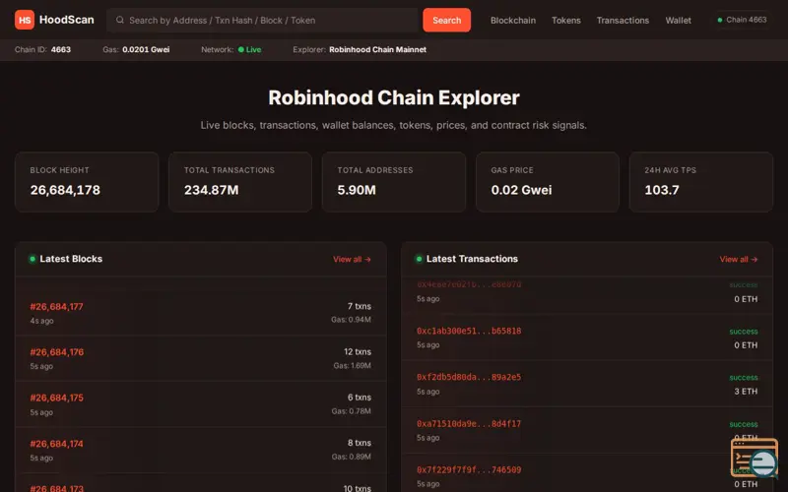The width and height of the screenshot is (788, 492).
Task: Open block #26,684,174
Action: [x=57, y=444]
